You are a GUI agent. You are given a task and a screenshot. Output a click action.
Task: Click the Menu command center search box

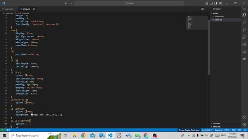pos(129,3)
